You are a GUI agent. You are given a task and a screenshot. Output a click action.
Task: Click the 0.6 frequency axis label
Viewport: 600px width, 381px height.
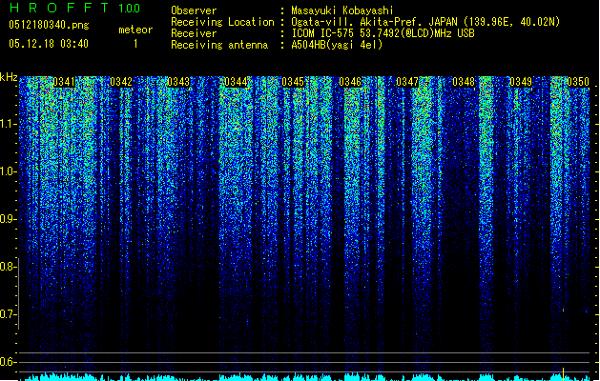pos(8,362)
